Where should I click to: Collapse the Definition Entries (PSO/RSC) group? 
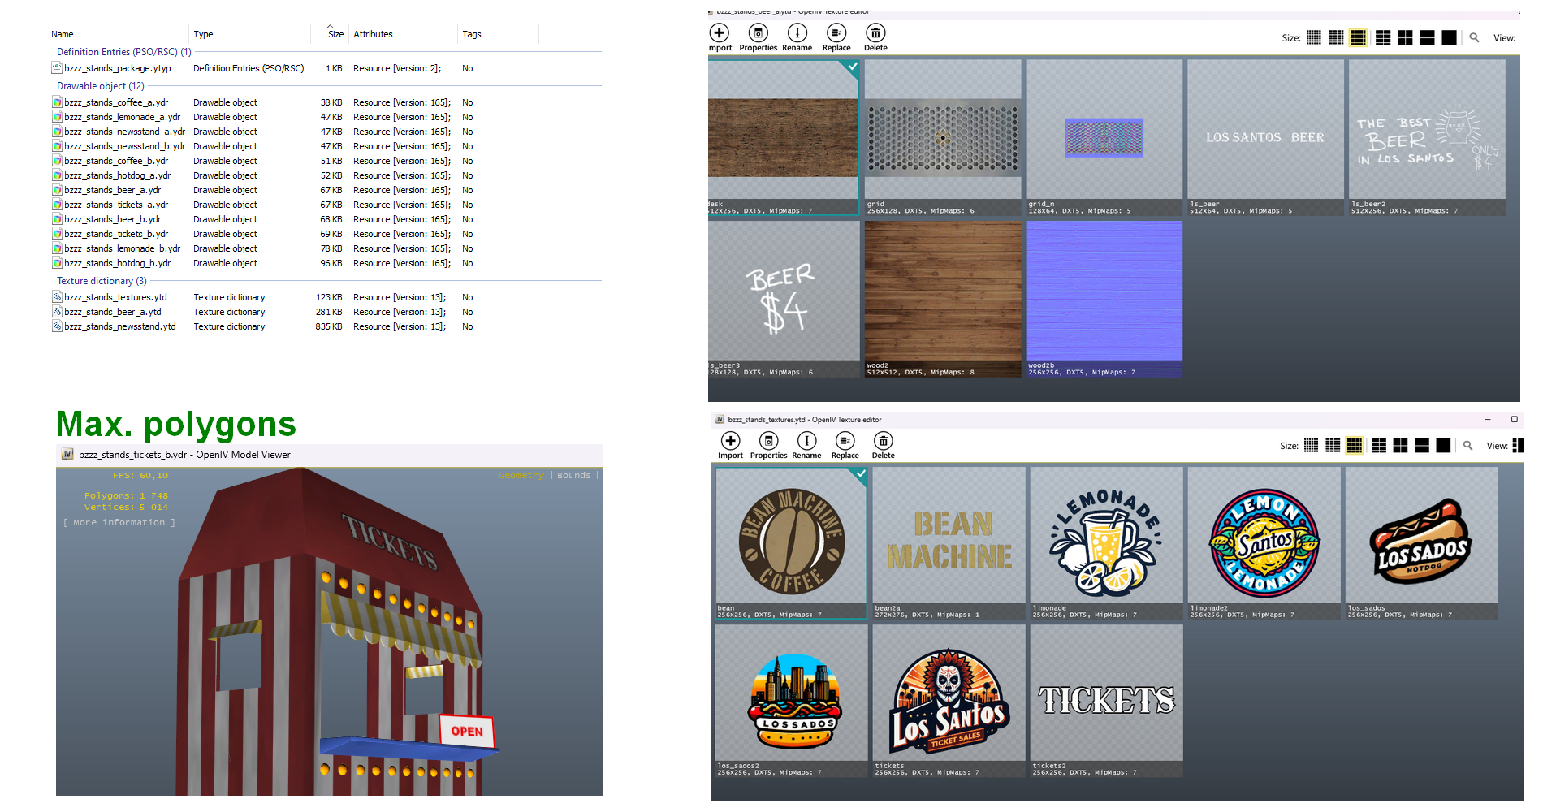point(123,52)
